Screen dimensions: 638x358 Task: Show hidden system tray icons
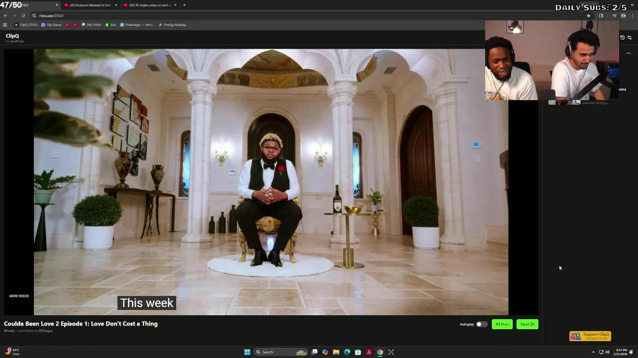click(x=593, y=352)
